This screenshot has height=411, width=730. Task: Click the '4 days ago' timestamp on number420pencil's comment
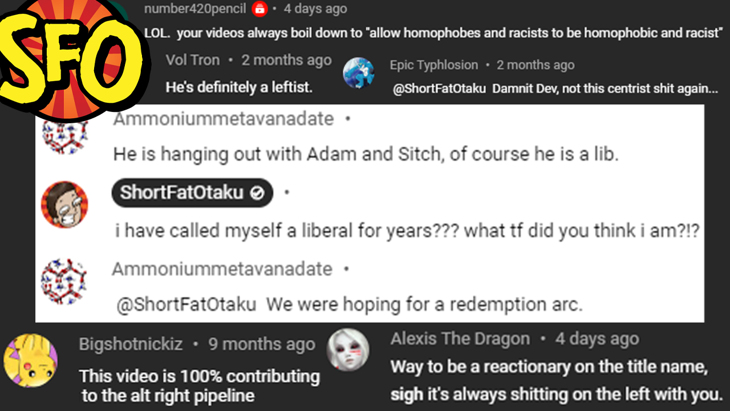point(315,9)
